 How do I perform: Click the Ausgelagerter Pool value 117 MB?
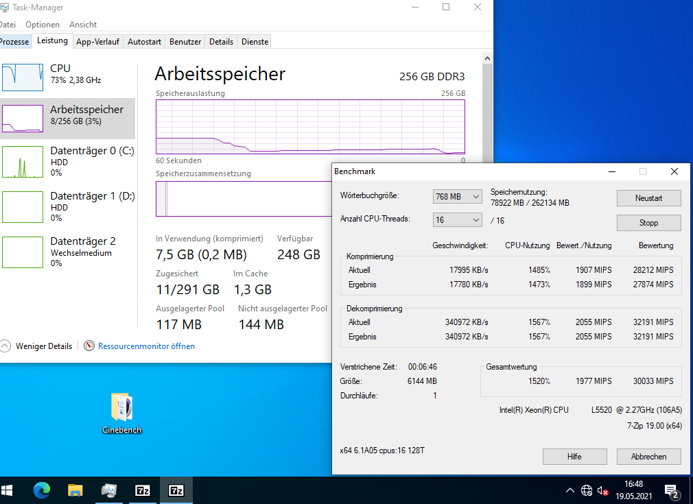[178, 324]
